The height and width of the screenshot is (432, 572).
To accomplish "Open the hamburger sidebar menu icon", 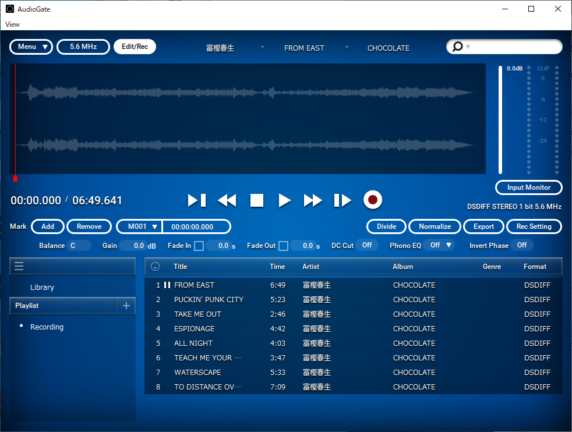I will (x=19, y=266).
